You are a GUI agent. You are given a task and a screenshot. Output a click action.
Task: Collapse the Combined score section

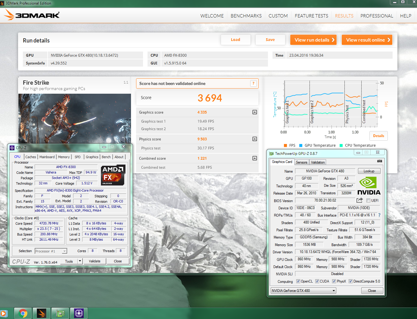coord(255,158)
